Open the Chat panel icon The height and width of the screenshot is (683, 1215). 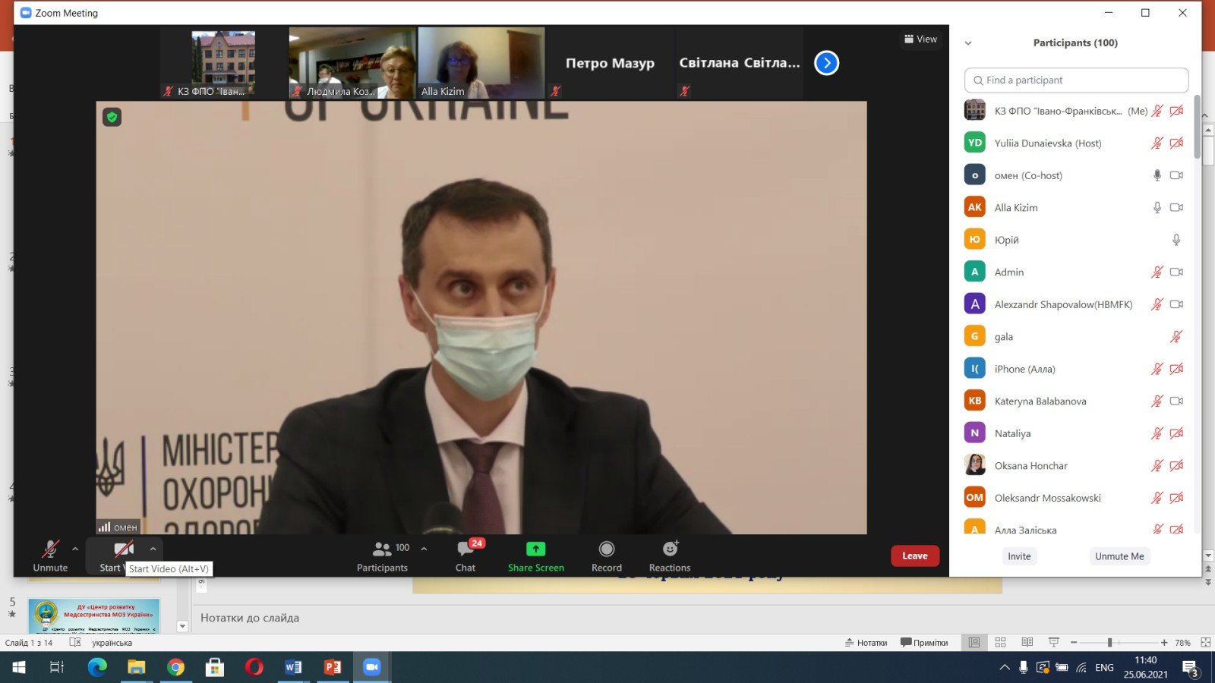point(465,549)
